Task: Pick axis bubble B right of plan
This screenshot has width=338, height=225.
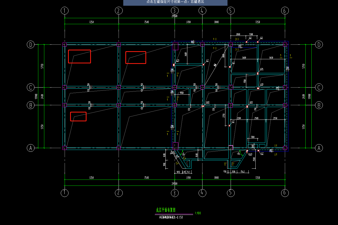Action: tap(319, 105)
